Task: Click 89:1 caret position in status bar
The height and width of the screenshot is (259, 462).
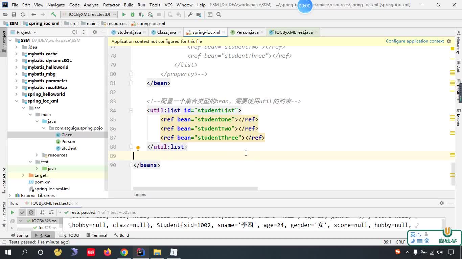Action: click(x=387, y=242)
